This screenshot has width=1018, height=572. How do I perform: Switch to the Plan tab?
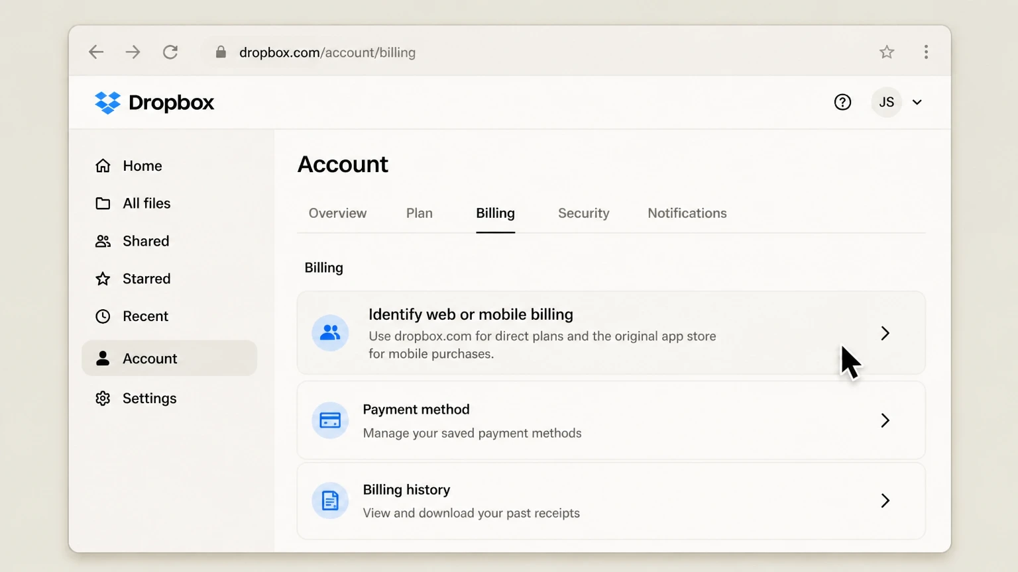coord(420,213)
